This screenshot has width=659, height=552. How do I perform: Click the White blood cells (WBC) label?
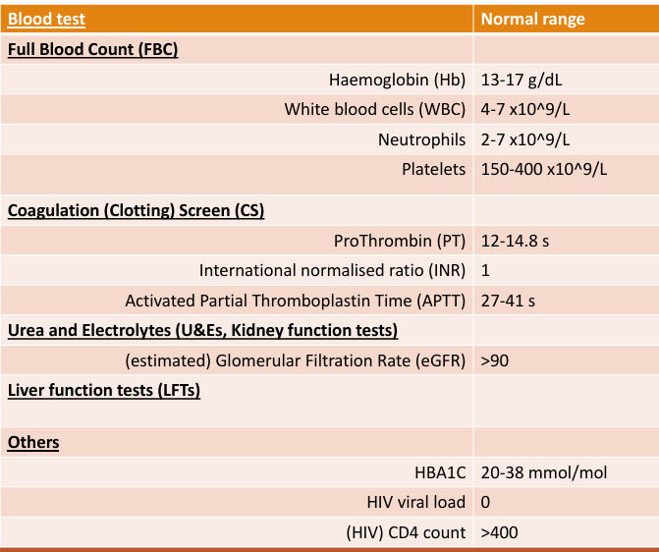[374, 109]
